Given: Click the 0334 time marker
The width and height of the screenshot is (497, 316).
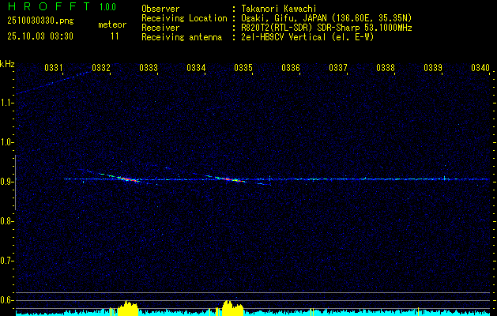Looking at the screenshot, I should (x=196, y=68).
